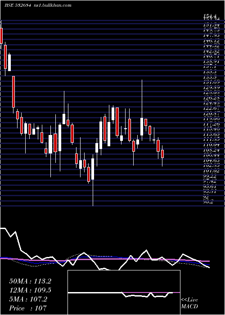The width and height of the screenshot is (225, 315).
Task: Click the 90.2 price axis label
Action: pos(208,202)
